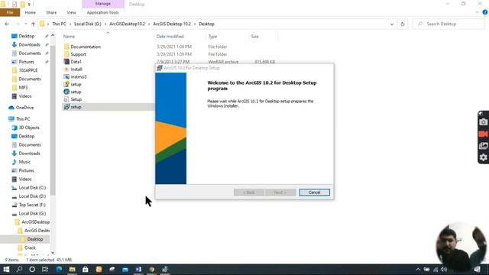Click ArcGIS Desktop 10.2 breadcrumb segment

coord(172,24)
